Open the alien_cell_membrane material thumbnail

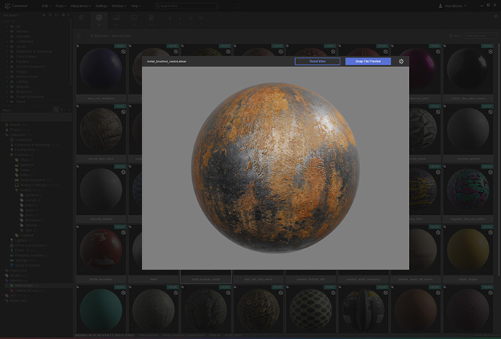(101, 69)
